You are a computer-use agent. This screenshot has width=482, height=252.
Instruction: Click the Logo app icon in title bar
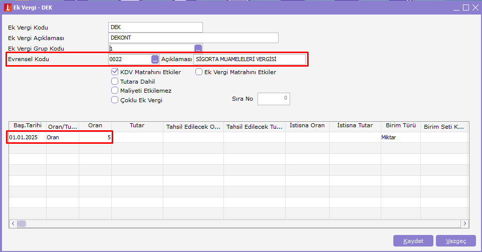(8, 8)
